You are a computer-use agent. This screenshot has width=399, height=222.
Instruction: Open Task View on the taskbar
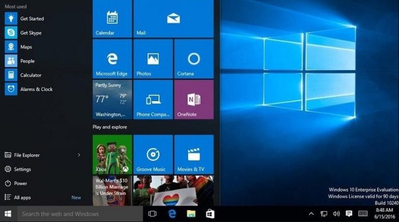[152, 214]
